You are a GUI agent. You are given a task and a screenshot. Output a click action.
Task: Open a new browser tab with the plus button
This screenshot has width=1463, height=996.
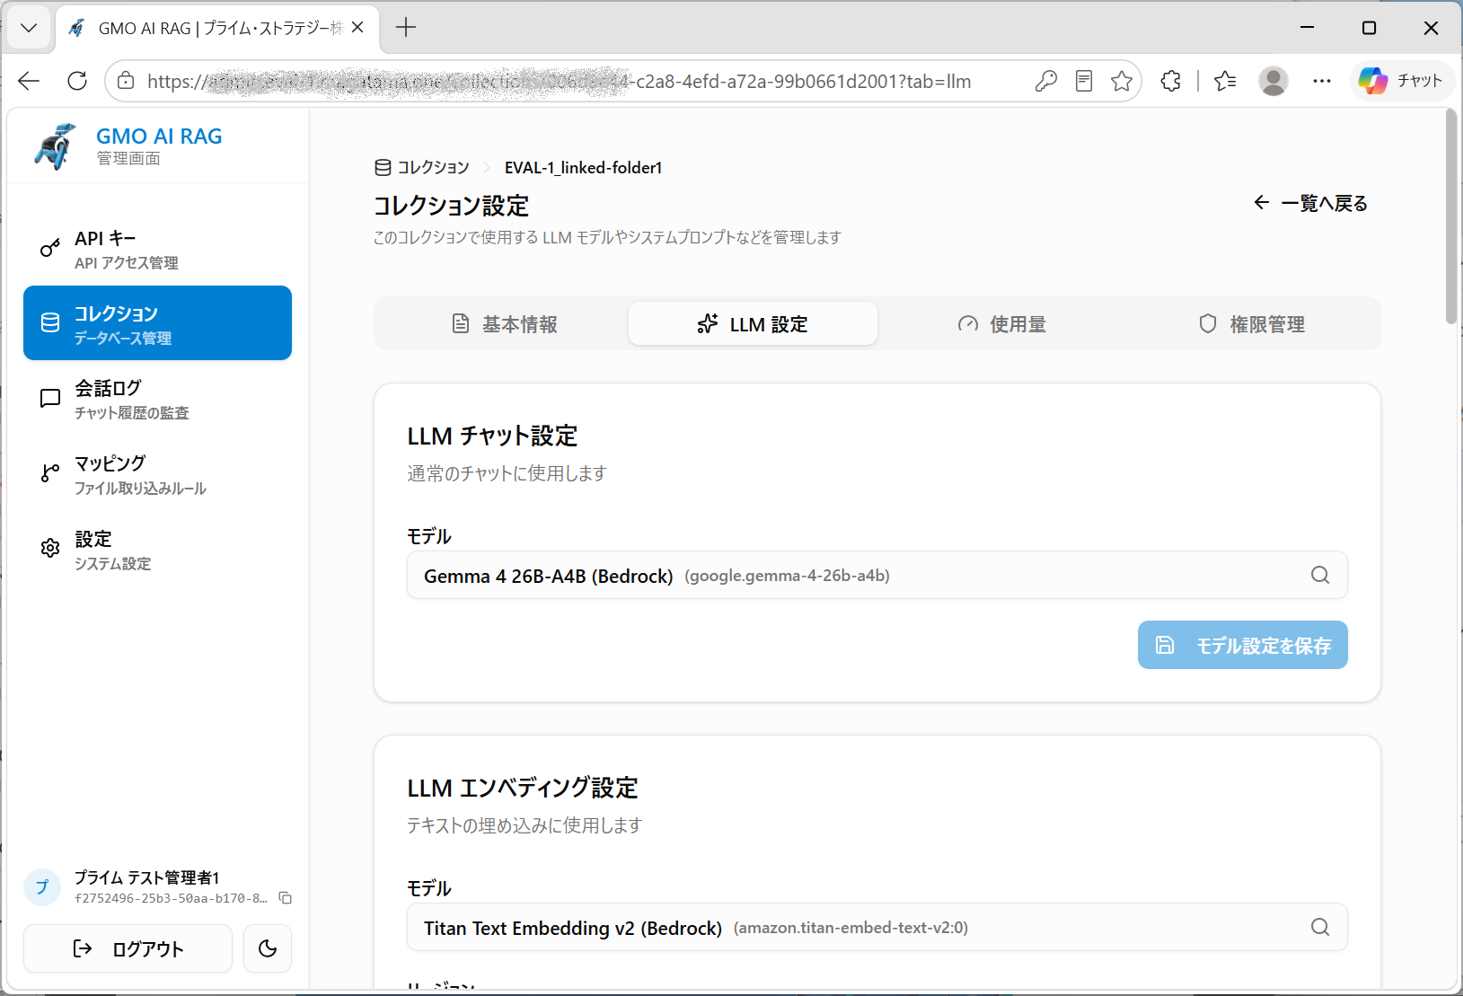point(406,28)
